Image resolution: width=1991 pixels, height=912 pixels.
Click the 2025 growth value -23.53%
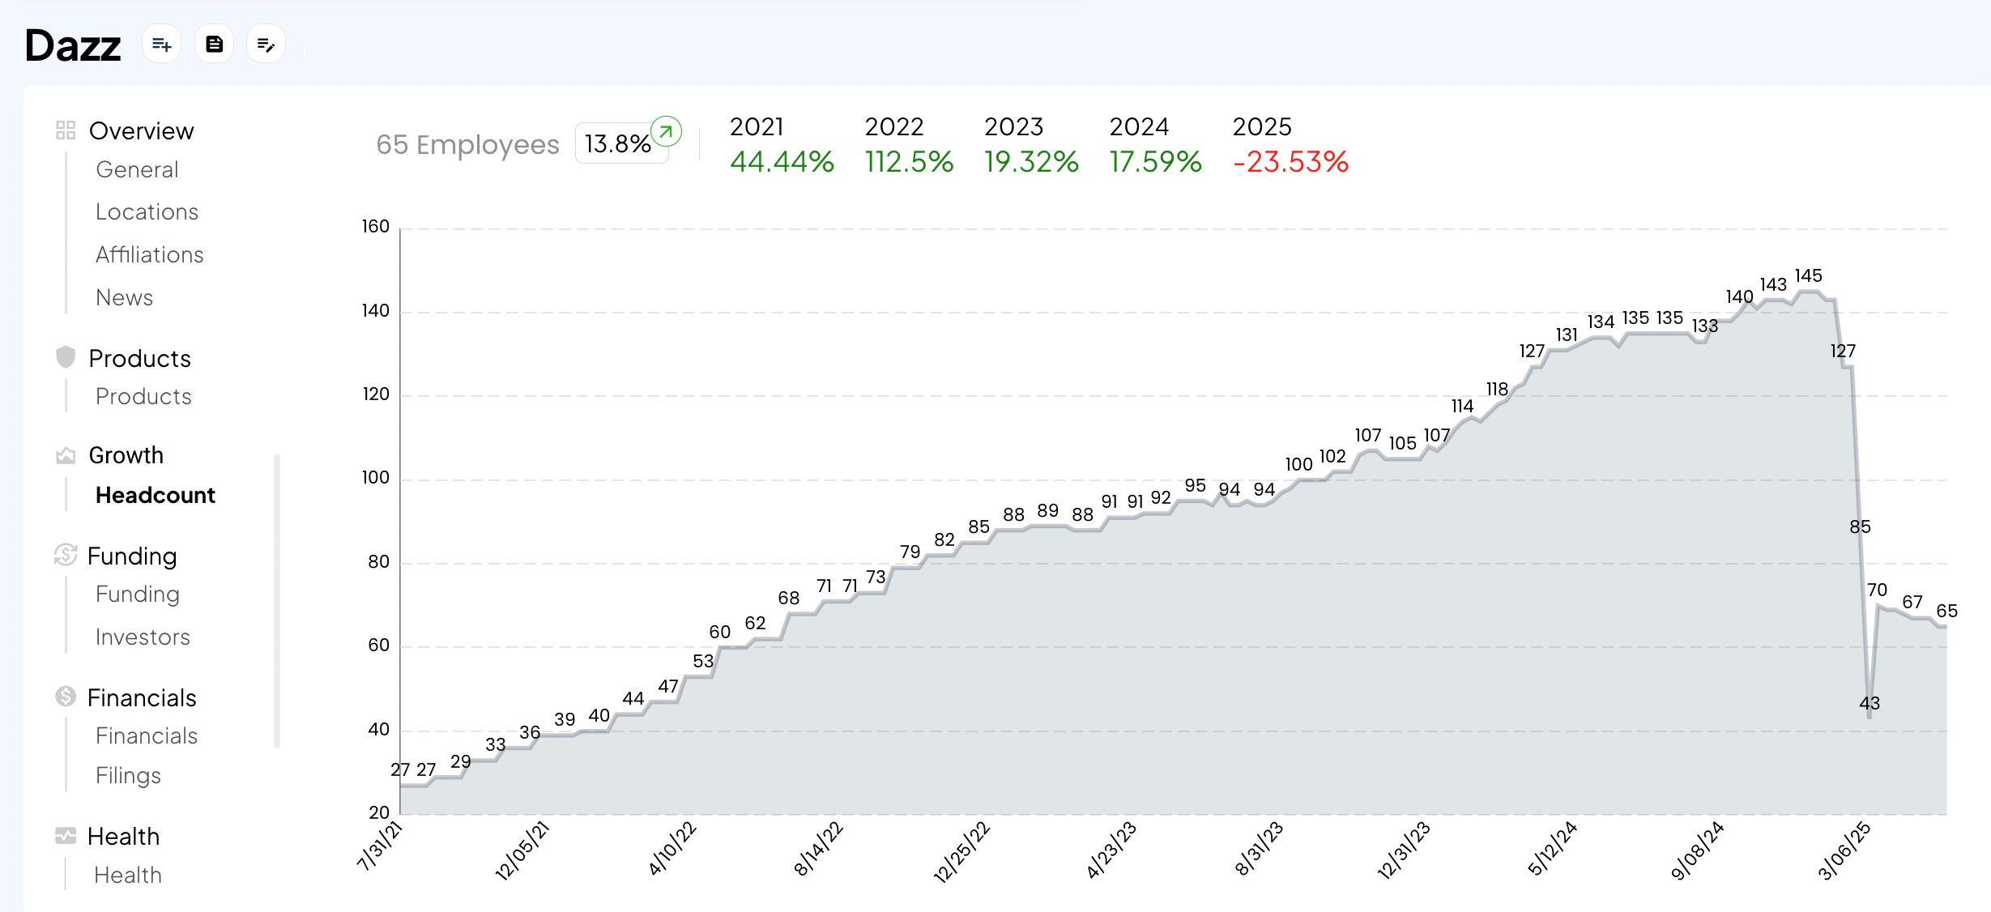[x=1290, y=162]
